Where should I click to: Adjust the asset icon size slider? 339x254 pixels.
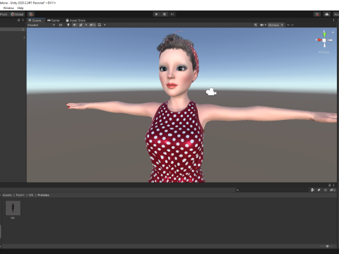click(x=326, y=246)
